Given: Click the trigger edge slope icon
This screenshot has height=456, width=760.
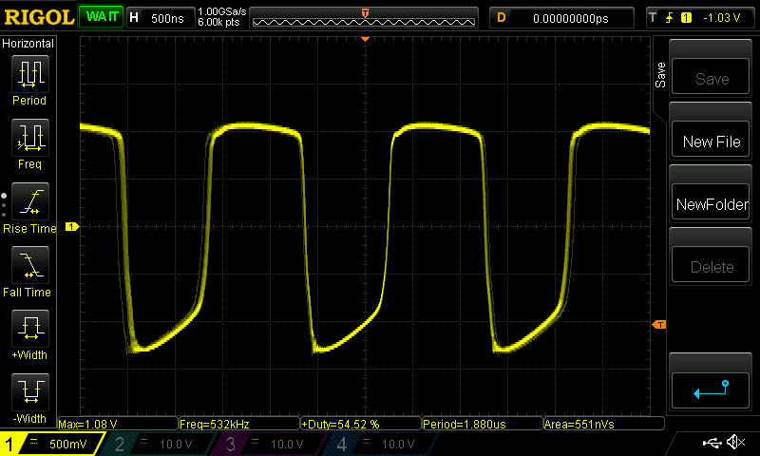Looking at the screenshot, I should [x=670, y=18].
